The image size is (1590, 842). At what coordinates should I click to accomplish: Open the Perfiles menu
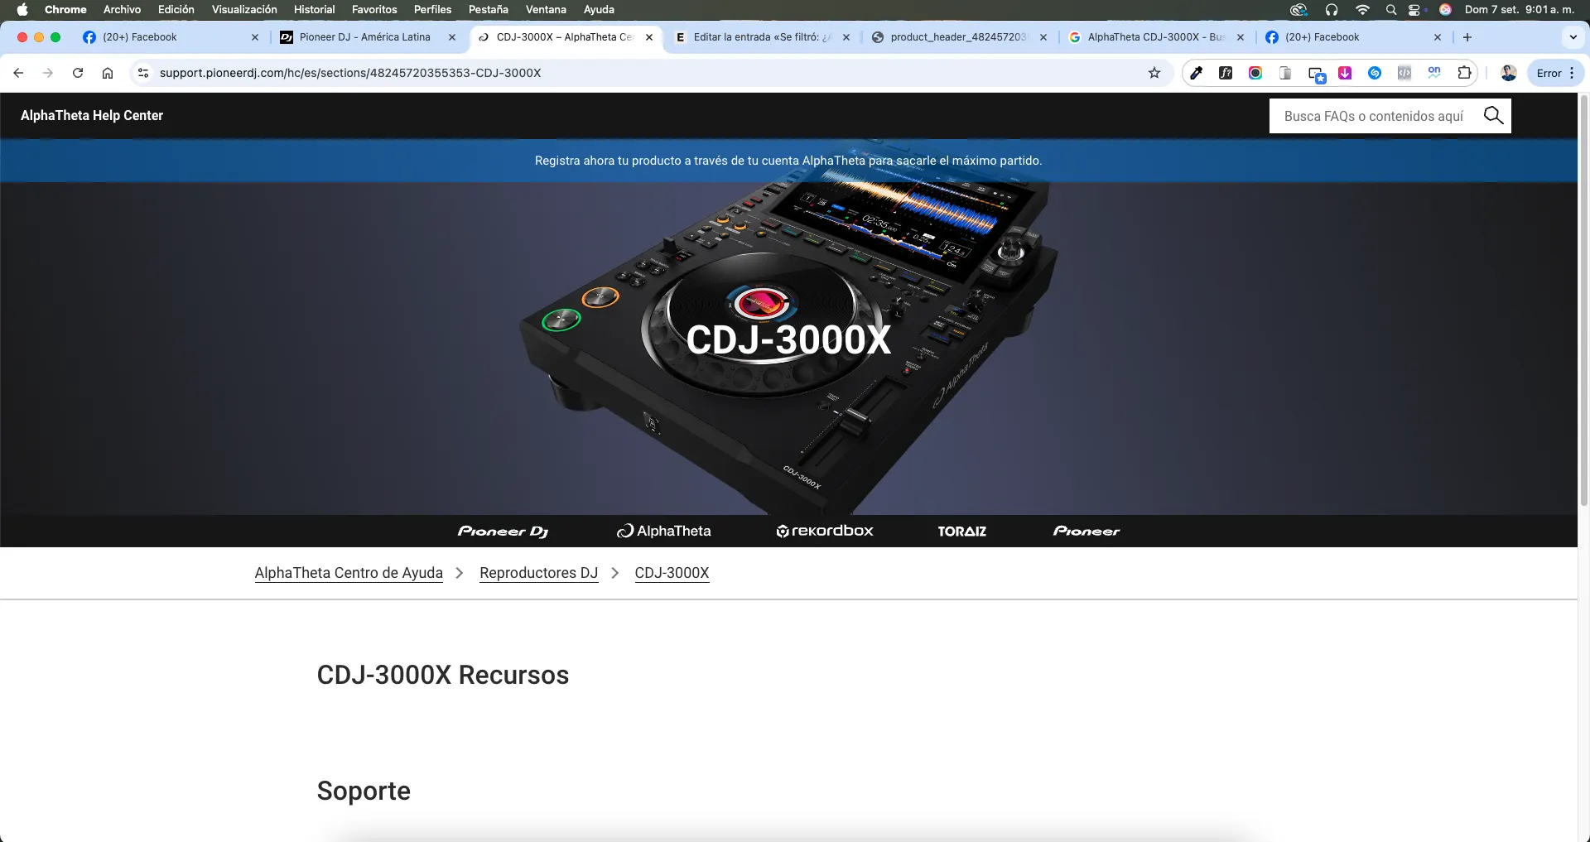(x=432, y=10)
